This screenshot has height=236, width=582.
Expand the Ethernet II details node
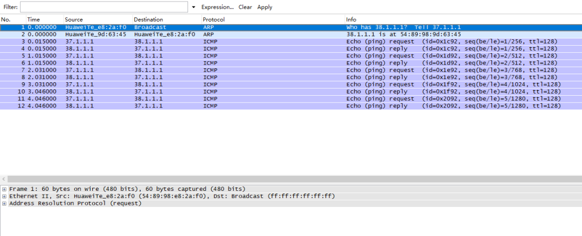4,196
